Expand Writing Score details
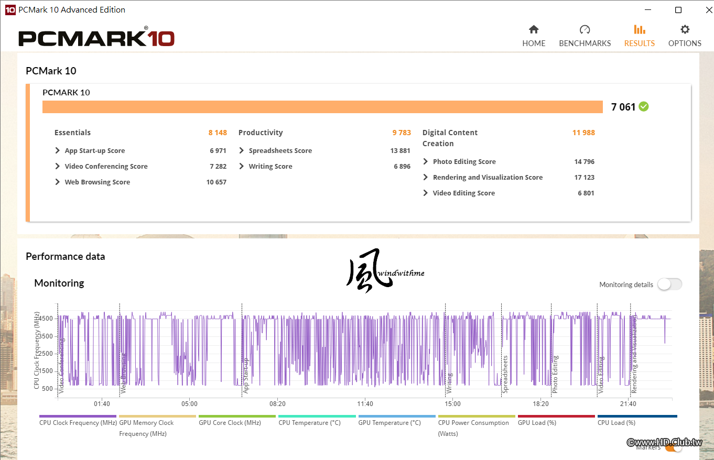Image resolution: width=714 pixels, height=460 pixels. point(241,166)
